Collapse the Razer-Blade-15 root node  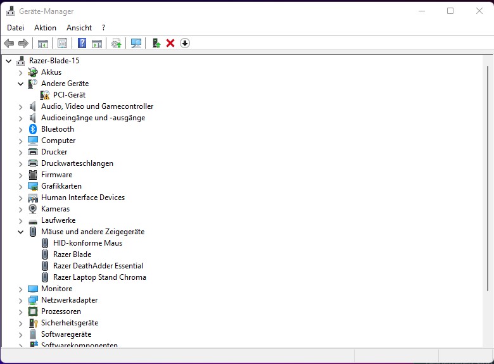[9, 61]
